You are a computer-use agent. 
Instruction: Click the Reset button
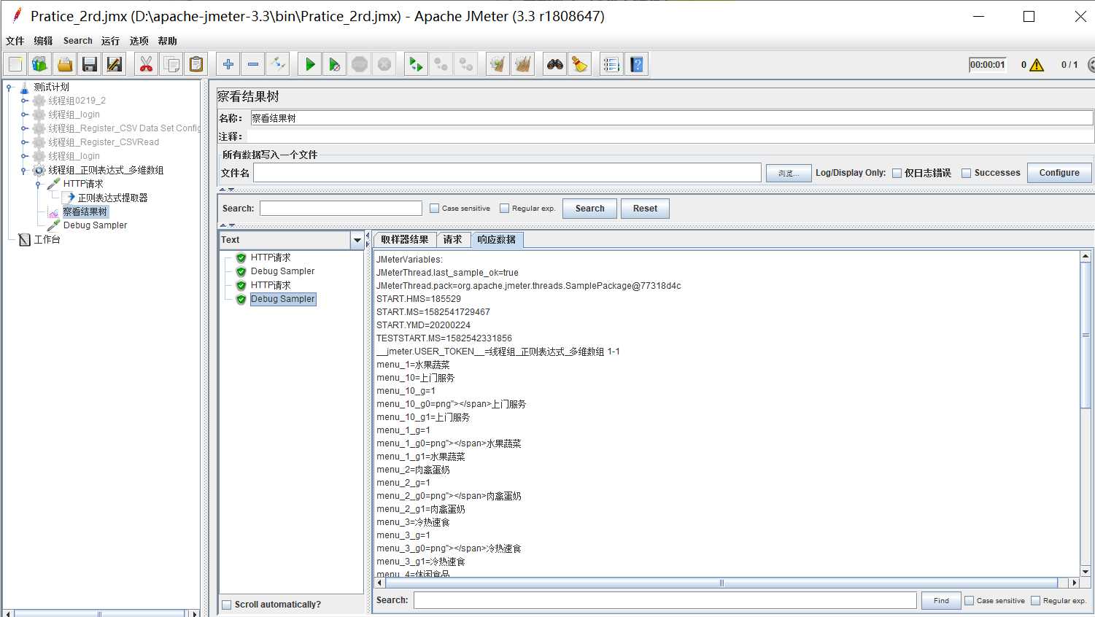pyautogui.click(x=645, y=209)
